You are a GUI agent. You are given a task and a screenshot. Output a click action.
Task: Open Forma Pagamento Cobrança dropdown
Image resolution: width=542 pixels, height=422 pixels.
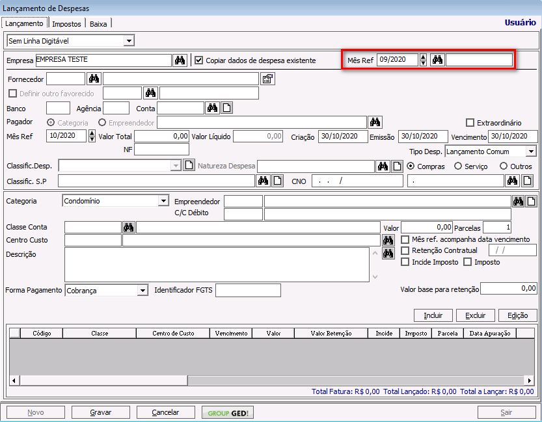click(142, 291)
